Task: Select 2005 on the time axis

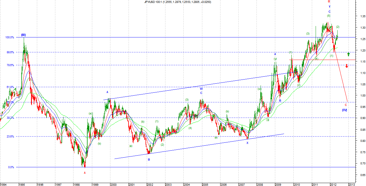Action: click(x=205, y=185)
